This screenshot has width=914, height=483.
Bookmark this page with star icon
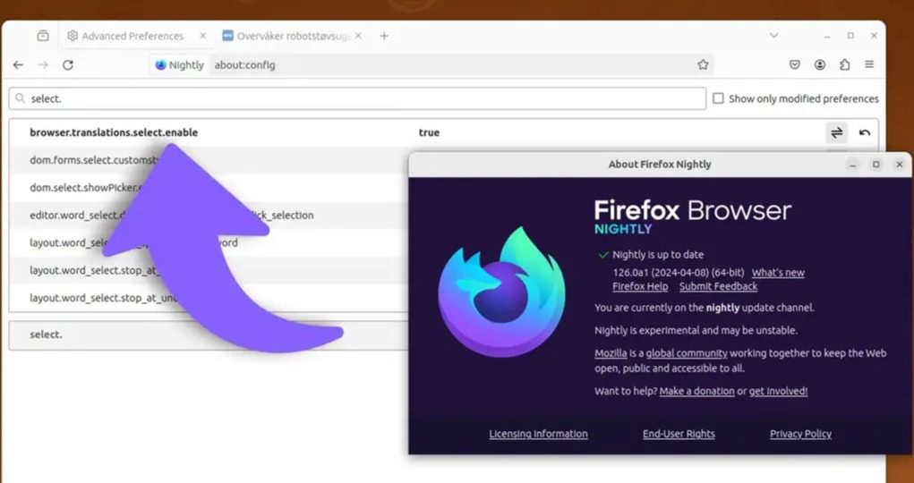(703, 65)
